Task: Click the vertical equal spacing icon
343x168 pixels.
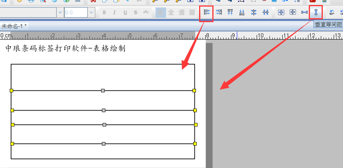Action: click(x=316, y=12)
